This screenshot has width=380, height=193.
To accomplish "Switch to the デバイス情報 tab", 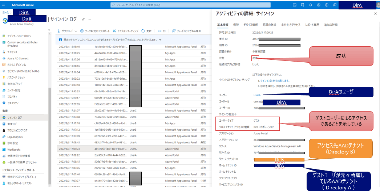I will pos(251,25).
